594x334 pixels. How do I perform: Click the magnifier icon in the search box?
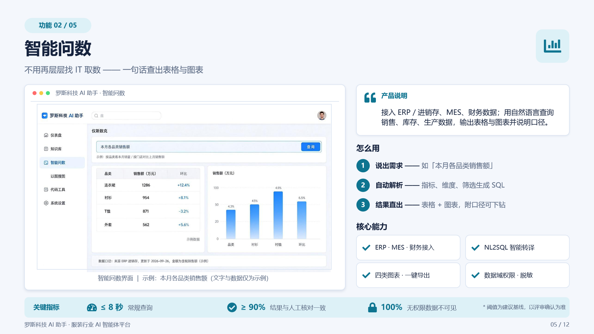click(96, 116)
